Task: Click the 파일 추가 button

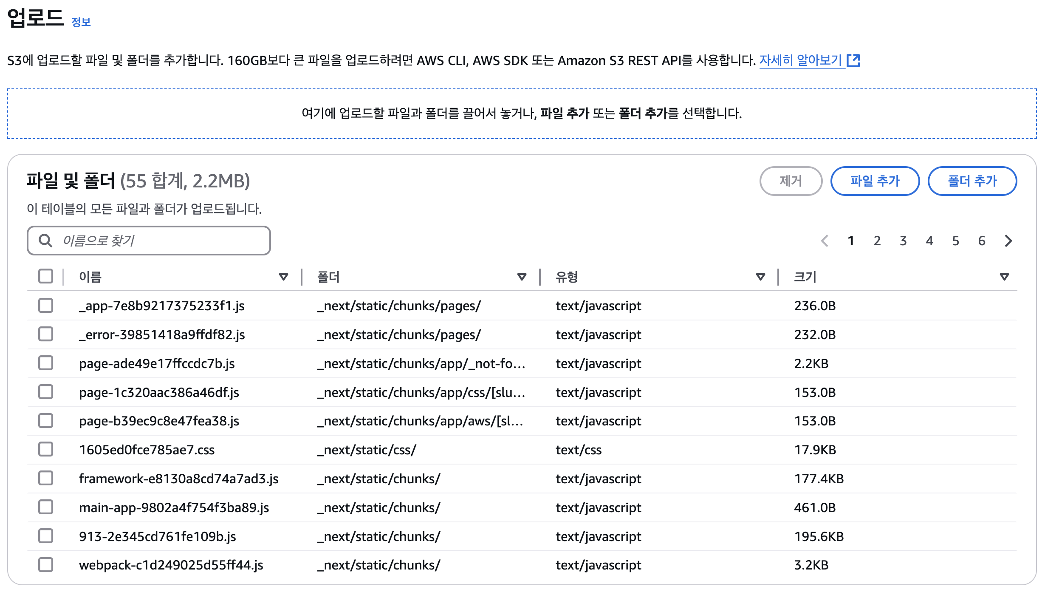Action: pos(875,181)
